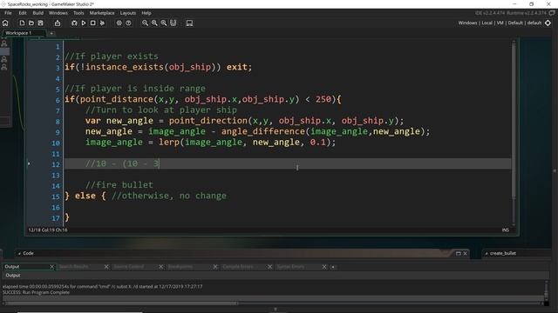The width and height of the screenshot is (558, 313).
Task: Select the Workspace 1 tab
Action: click(24, 33)
